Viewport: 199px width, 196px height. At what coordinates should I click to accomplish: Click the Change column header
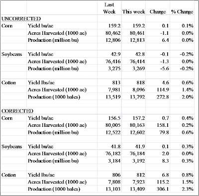(x=158, y=12)
